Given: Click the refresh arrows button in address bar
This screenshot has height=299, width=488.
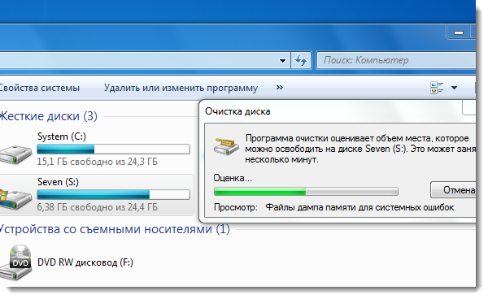Looking at the screenshot, I should click(301, 60).
